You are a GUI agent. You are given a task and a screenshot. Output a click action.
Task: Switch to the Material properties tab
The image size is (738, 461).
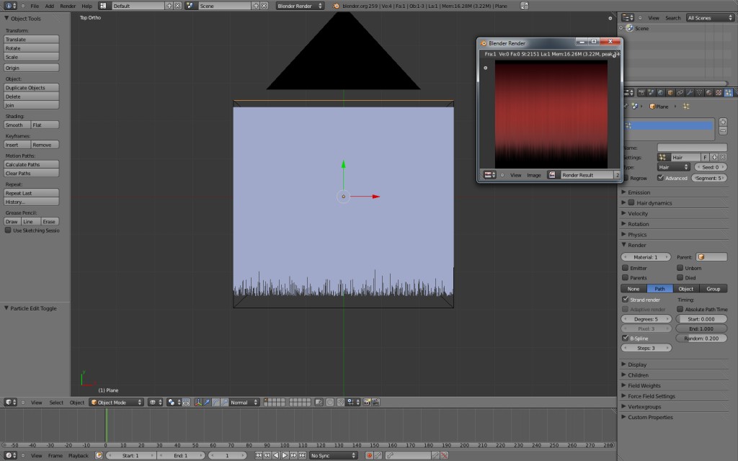pyautogui.click(x=708, y=92)
